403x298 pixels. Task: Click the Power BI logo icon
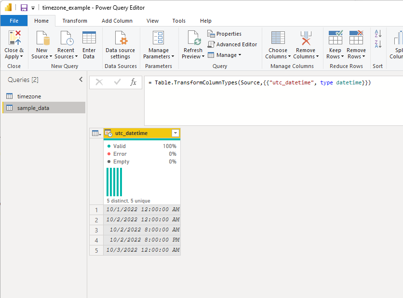8,7
